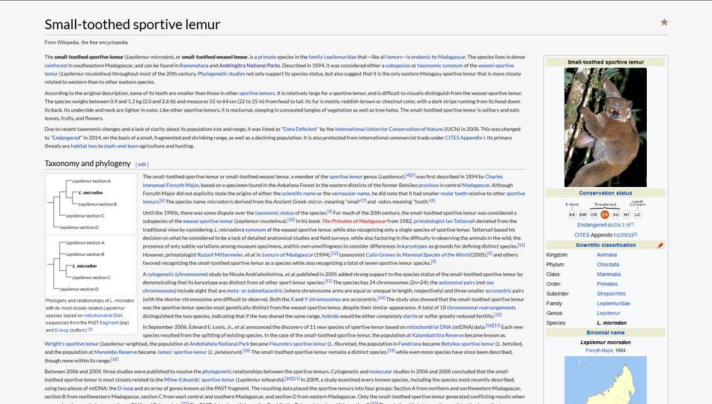Follow the 'cytogenetic' link
712x404 pixels.
pos(160,274)
